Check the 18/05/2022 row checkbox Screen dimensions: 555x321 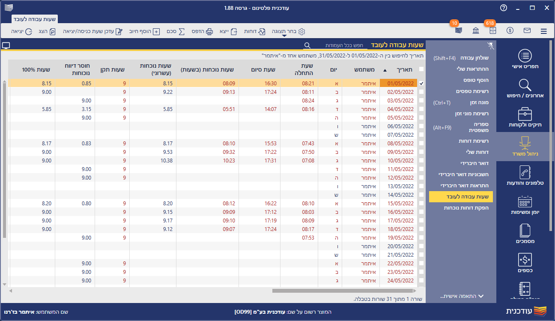click(421, 229)
